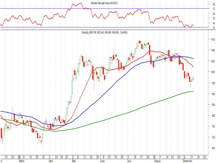Click the 800 price axis label
Image resolution: width=216 pixels, height=163 pixels.
point(213,116)
